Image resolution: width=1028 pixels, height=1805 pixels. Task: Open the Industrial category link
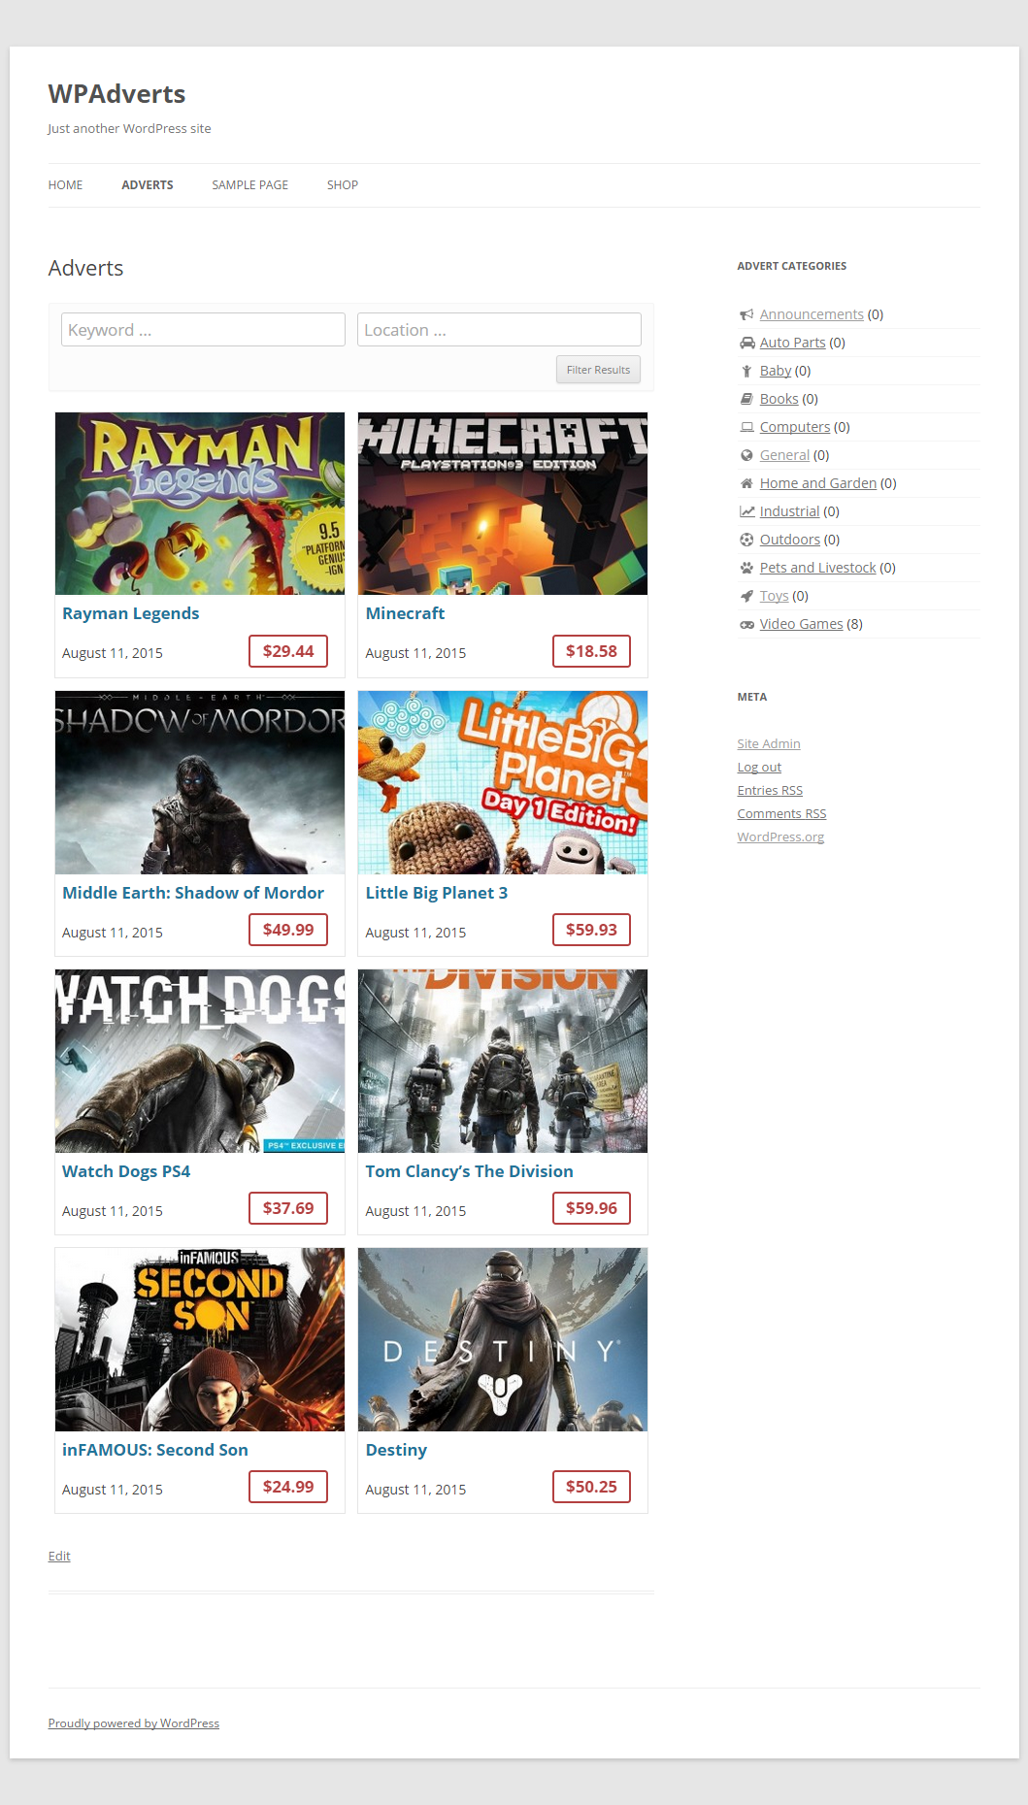point(789,511)
